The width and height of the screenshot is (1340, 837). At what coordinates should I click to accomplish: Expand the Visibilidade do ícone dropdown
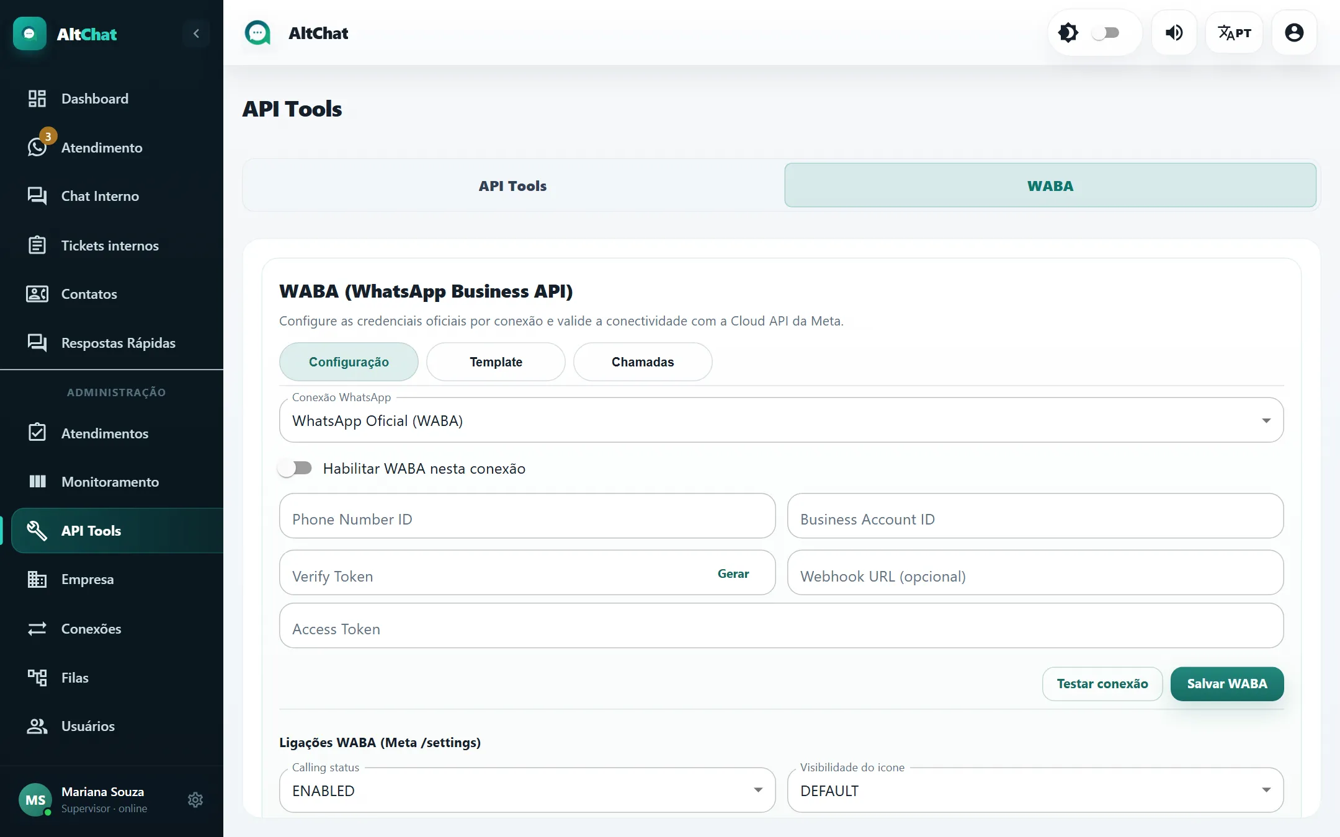pos(1035,790)
